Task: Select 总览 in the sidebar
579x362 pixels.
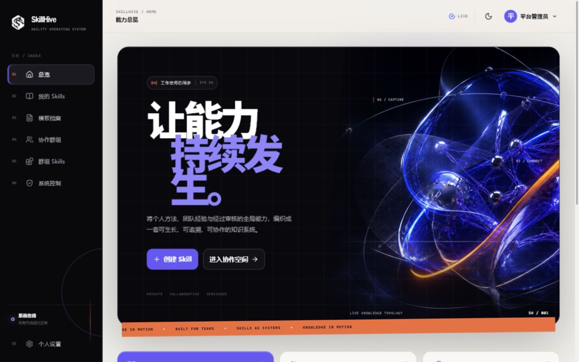Action: click(x=51, y=74)
